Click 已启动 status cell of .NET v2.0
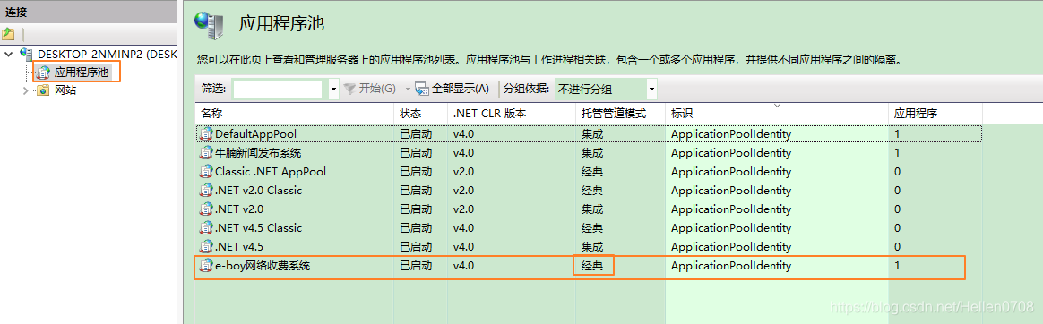1043x324 pixels. tap(416, 209)
